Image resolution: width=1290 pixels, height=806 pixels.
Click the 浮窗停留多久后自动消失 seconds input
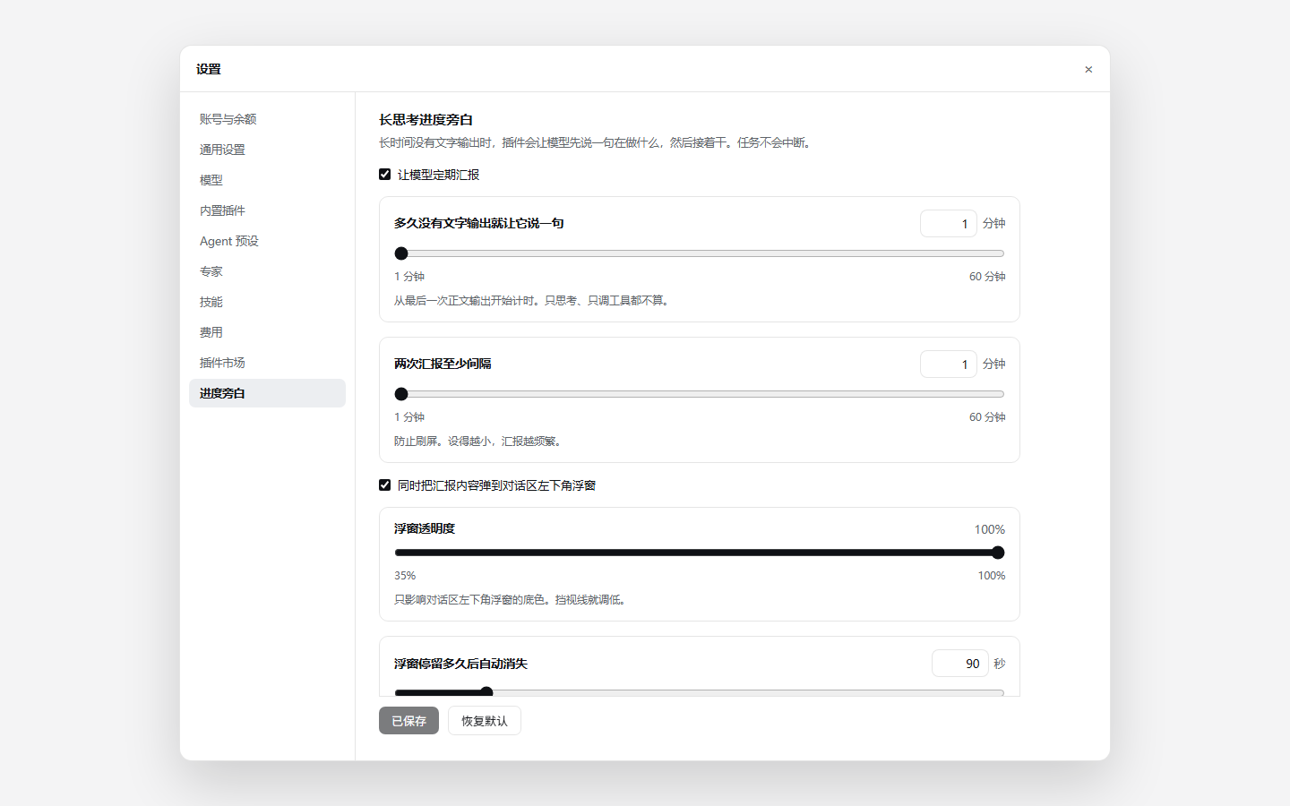pos(959,664)
